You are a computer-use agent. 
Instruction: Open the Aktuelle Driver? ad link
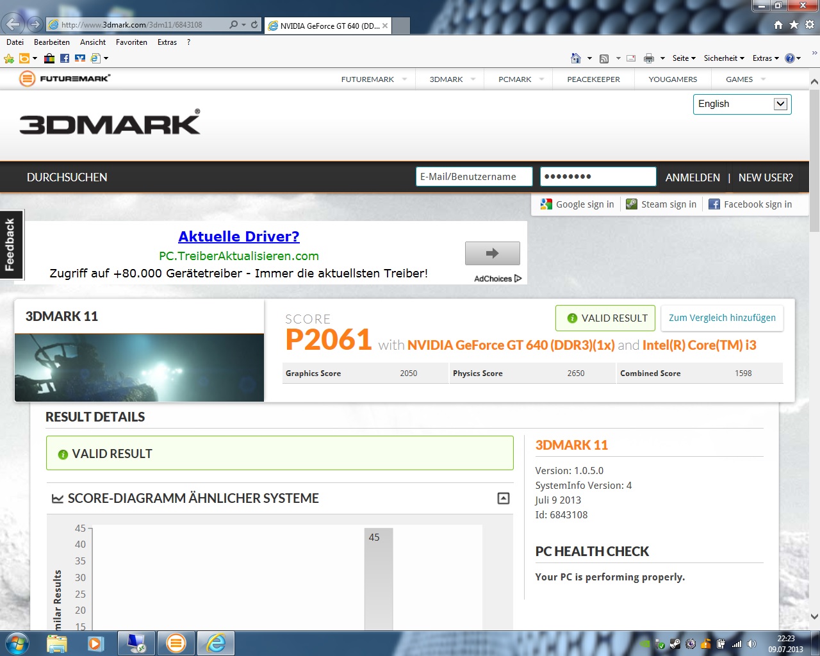point(238,236)
